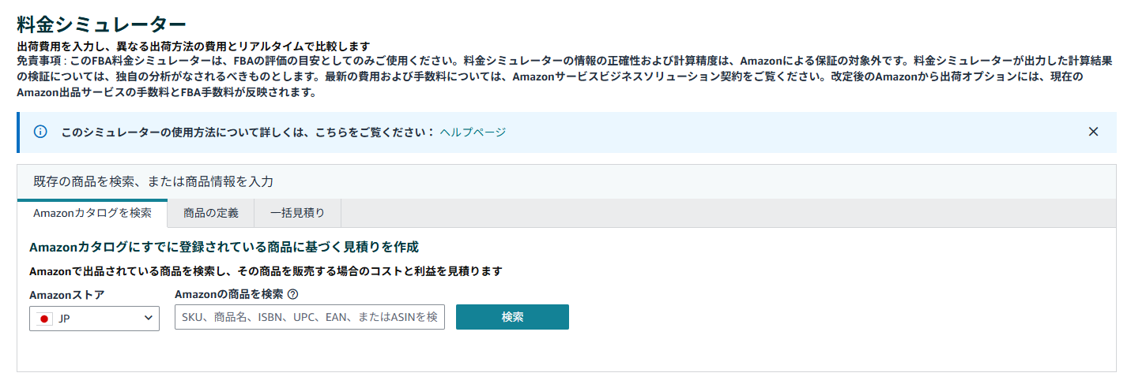Click the Amazonの商品を検索 field label
Viewport: 1131px width, 384px height.
click(x=228, y=295)
